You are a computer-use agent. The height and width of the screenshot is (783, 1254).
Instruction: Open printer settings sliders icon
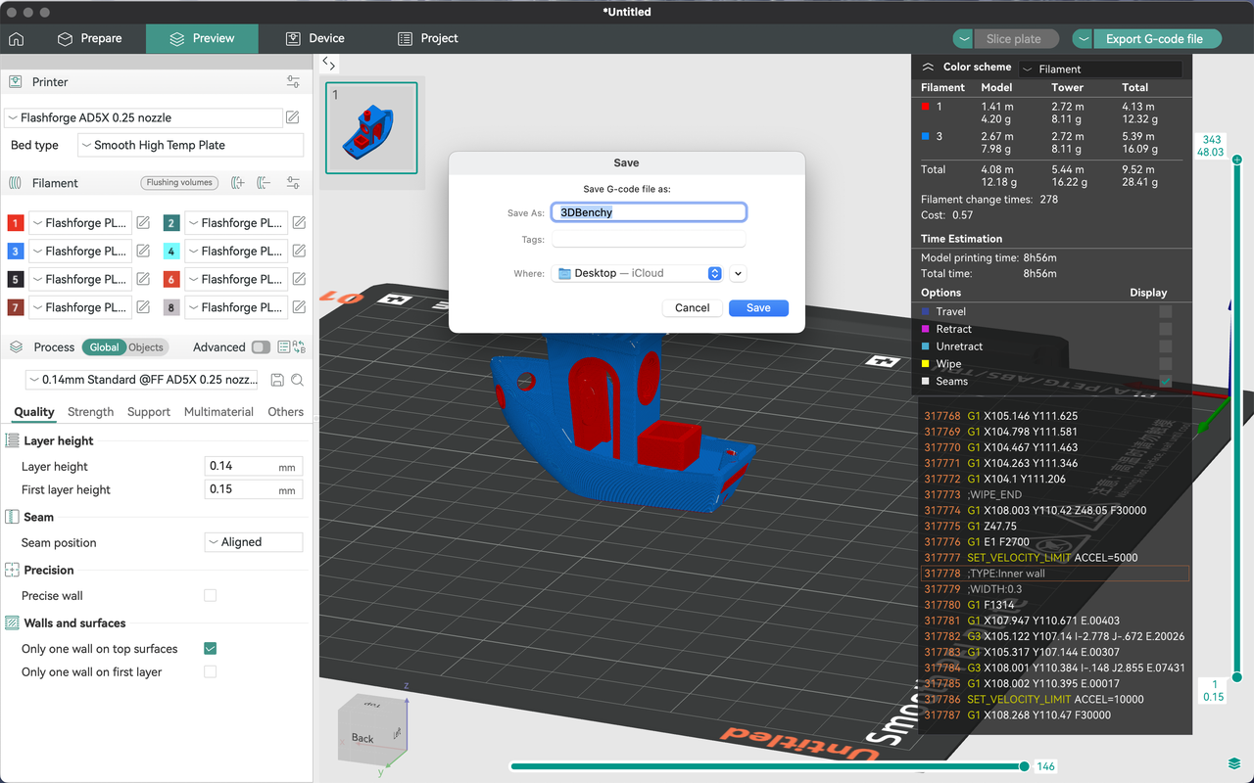pyautogui.click(x=293, y=82)
